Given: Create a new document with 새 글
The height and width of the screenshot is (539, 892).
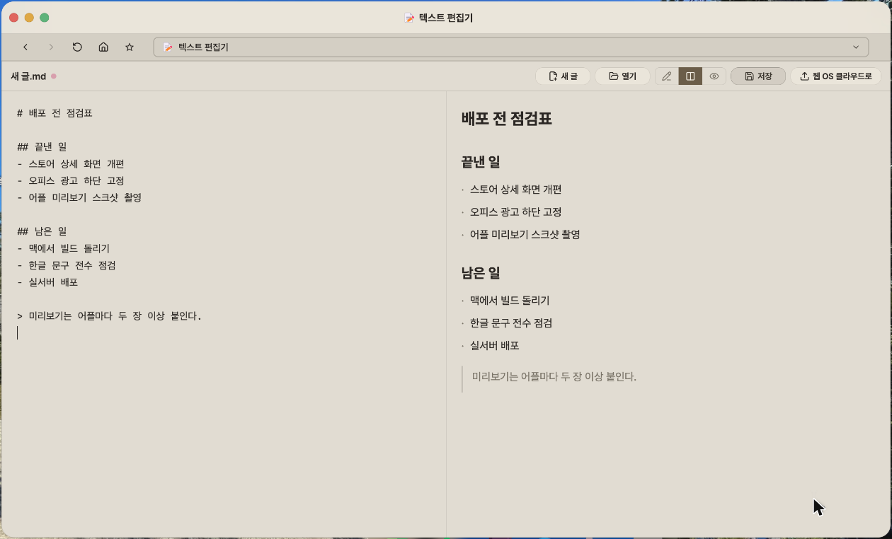Looking at the screenshot, I should 563,76.
